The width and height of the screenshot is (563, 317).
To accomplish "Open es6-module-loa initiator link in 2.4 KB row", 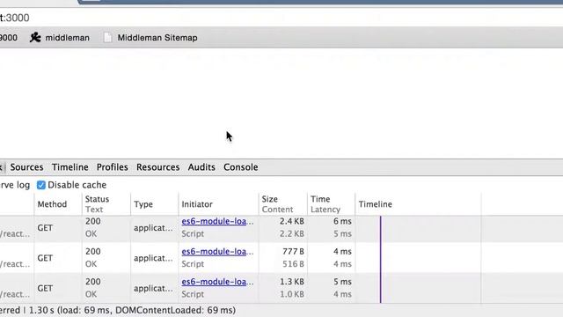I will click(217, 221).
